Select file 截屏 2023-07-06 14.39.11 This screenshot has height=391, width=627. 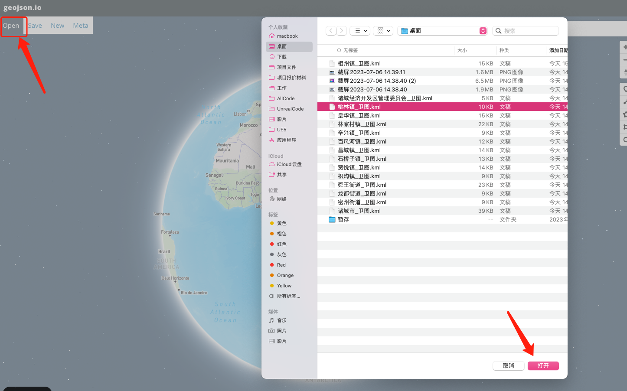click(x=442, y=72)
